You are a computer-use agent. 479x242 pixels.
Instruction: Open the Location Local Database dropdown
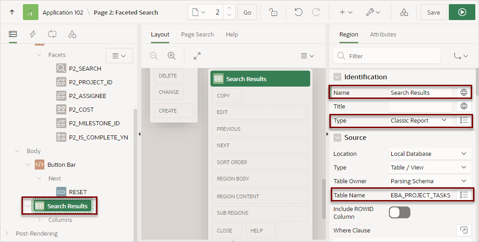429,154
